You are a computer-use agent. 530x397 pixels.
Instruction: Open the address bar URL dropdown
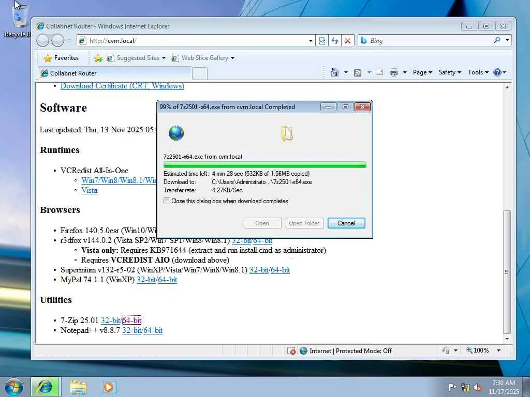(311, 41)
